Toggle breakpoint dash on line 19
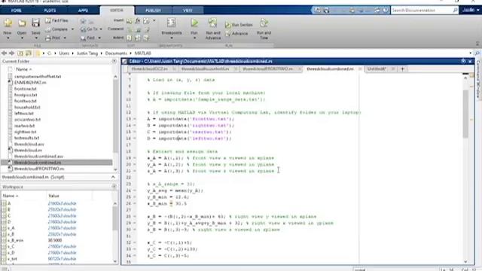This screenshot has width=482, height=271. pos(135,158)
